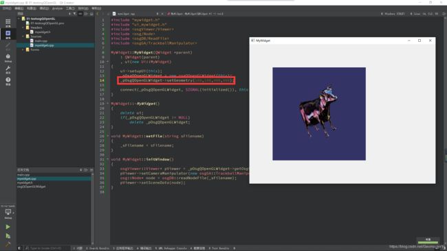Fold the destructor code block at line 19

click(x=108, y=104)
